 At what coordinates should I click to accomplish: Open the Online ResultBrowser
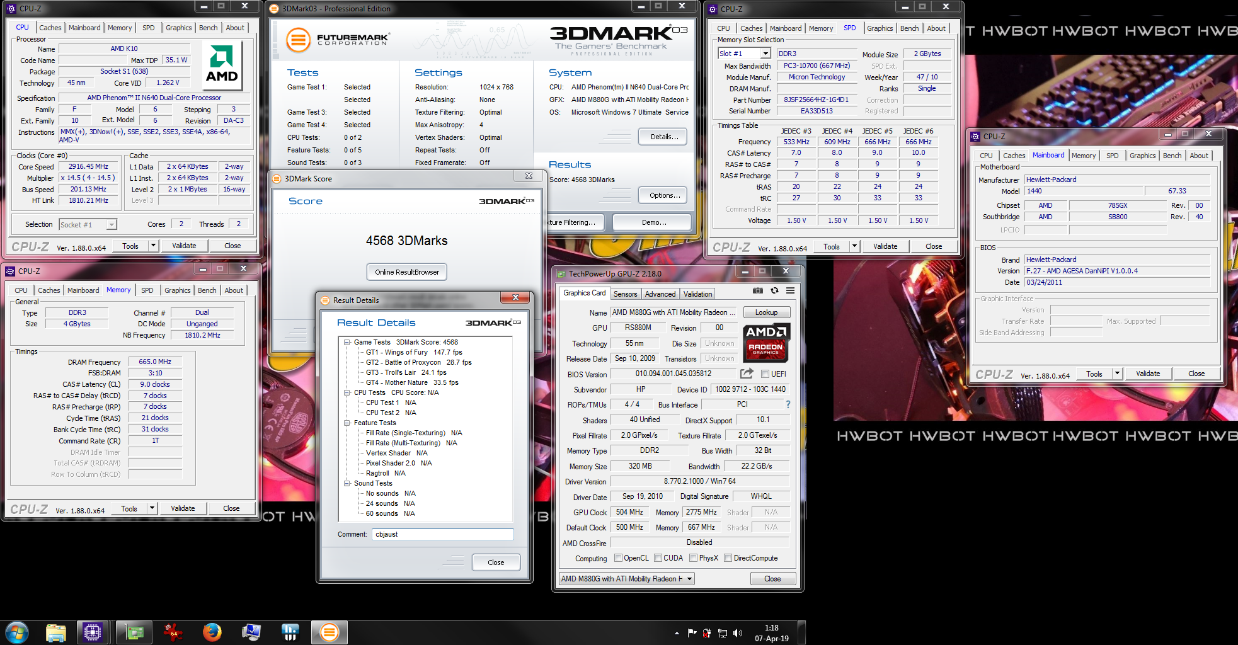click(406, 272)
